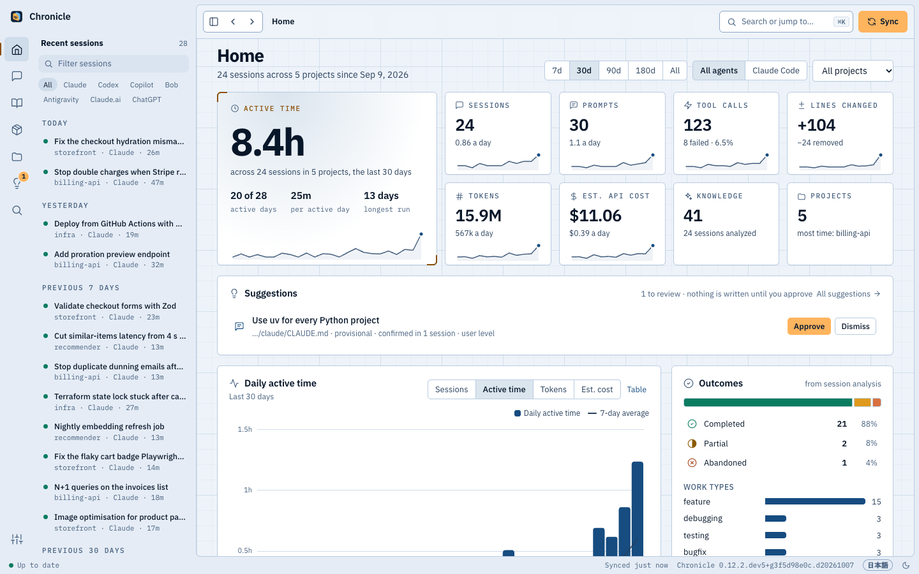Switch chart to Tokens tab
This screenshot has height=574, width=919.
[553, 390]
